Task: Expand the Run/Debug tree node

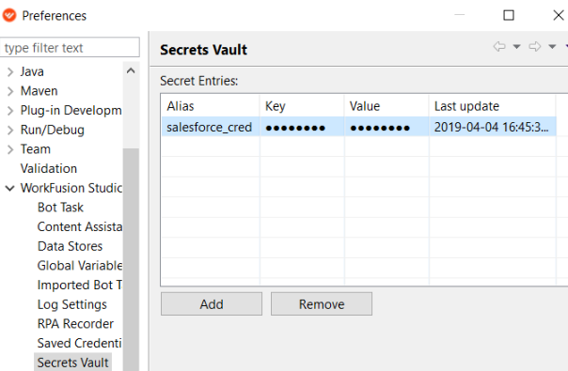Action: (x=10, y=130)
